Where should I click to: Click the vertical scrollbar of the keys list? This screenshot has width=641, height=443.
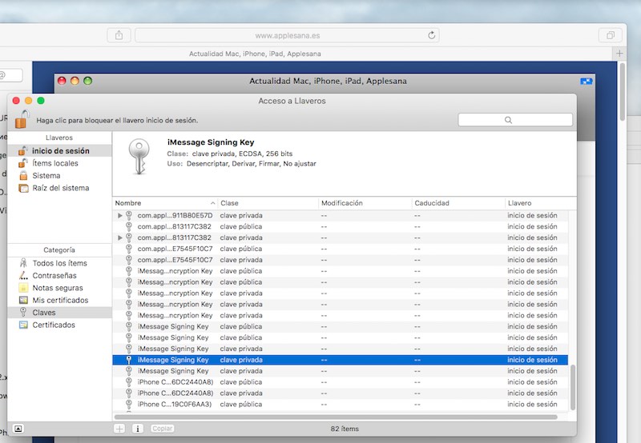573,388
